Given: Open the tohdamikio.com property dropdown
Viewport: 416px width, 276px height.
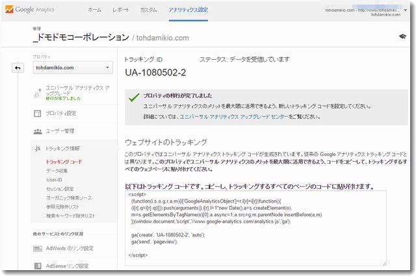Looking at the screenshot, I should coord(73,68).
